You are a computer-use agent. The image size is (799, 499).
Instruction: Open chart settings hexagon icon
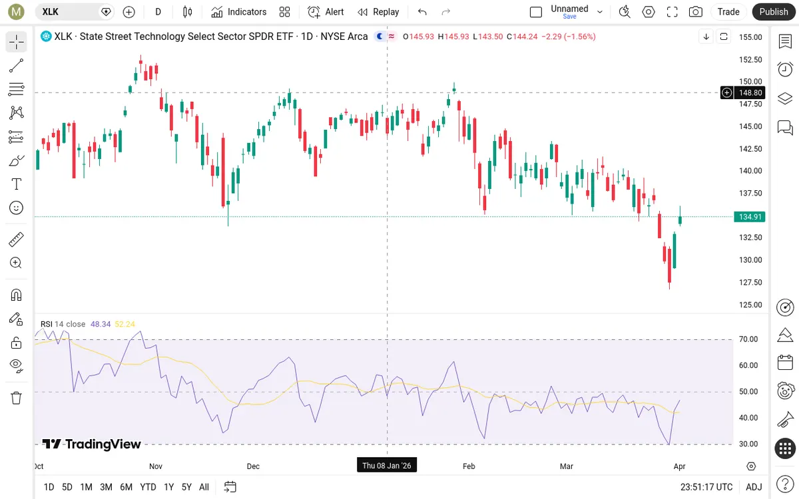click(x=649, y=12)
